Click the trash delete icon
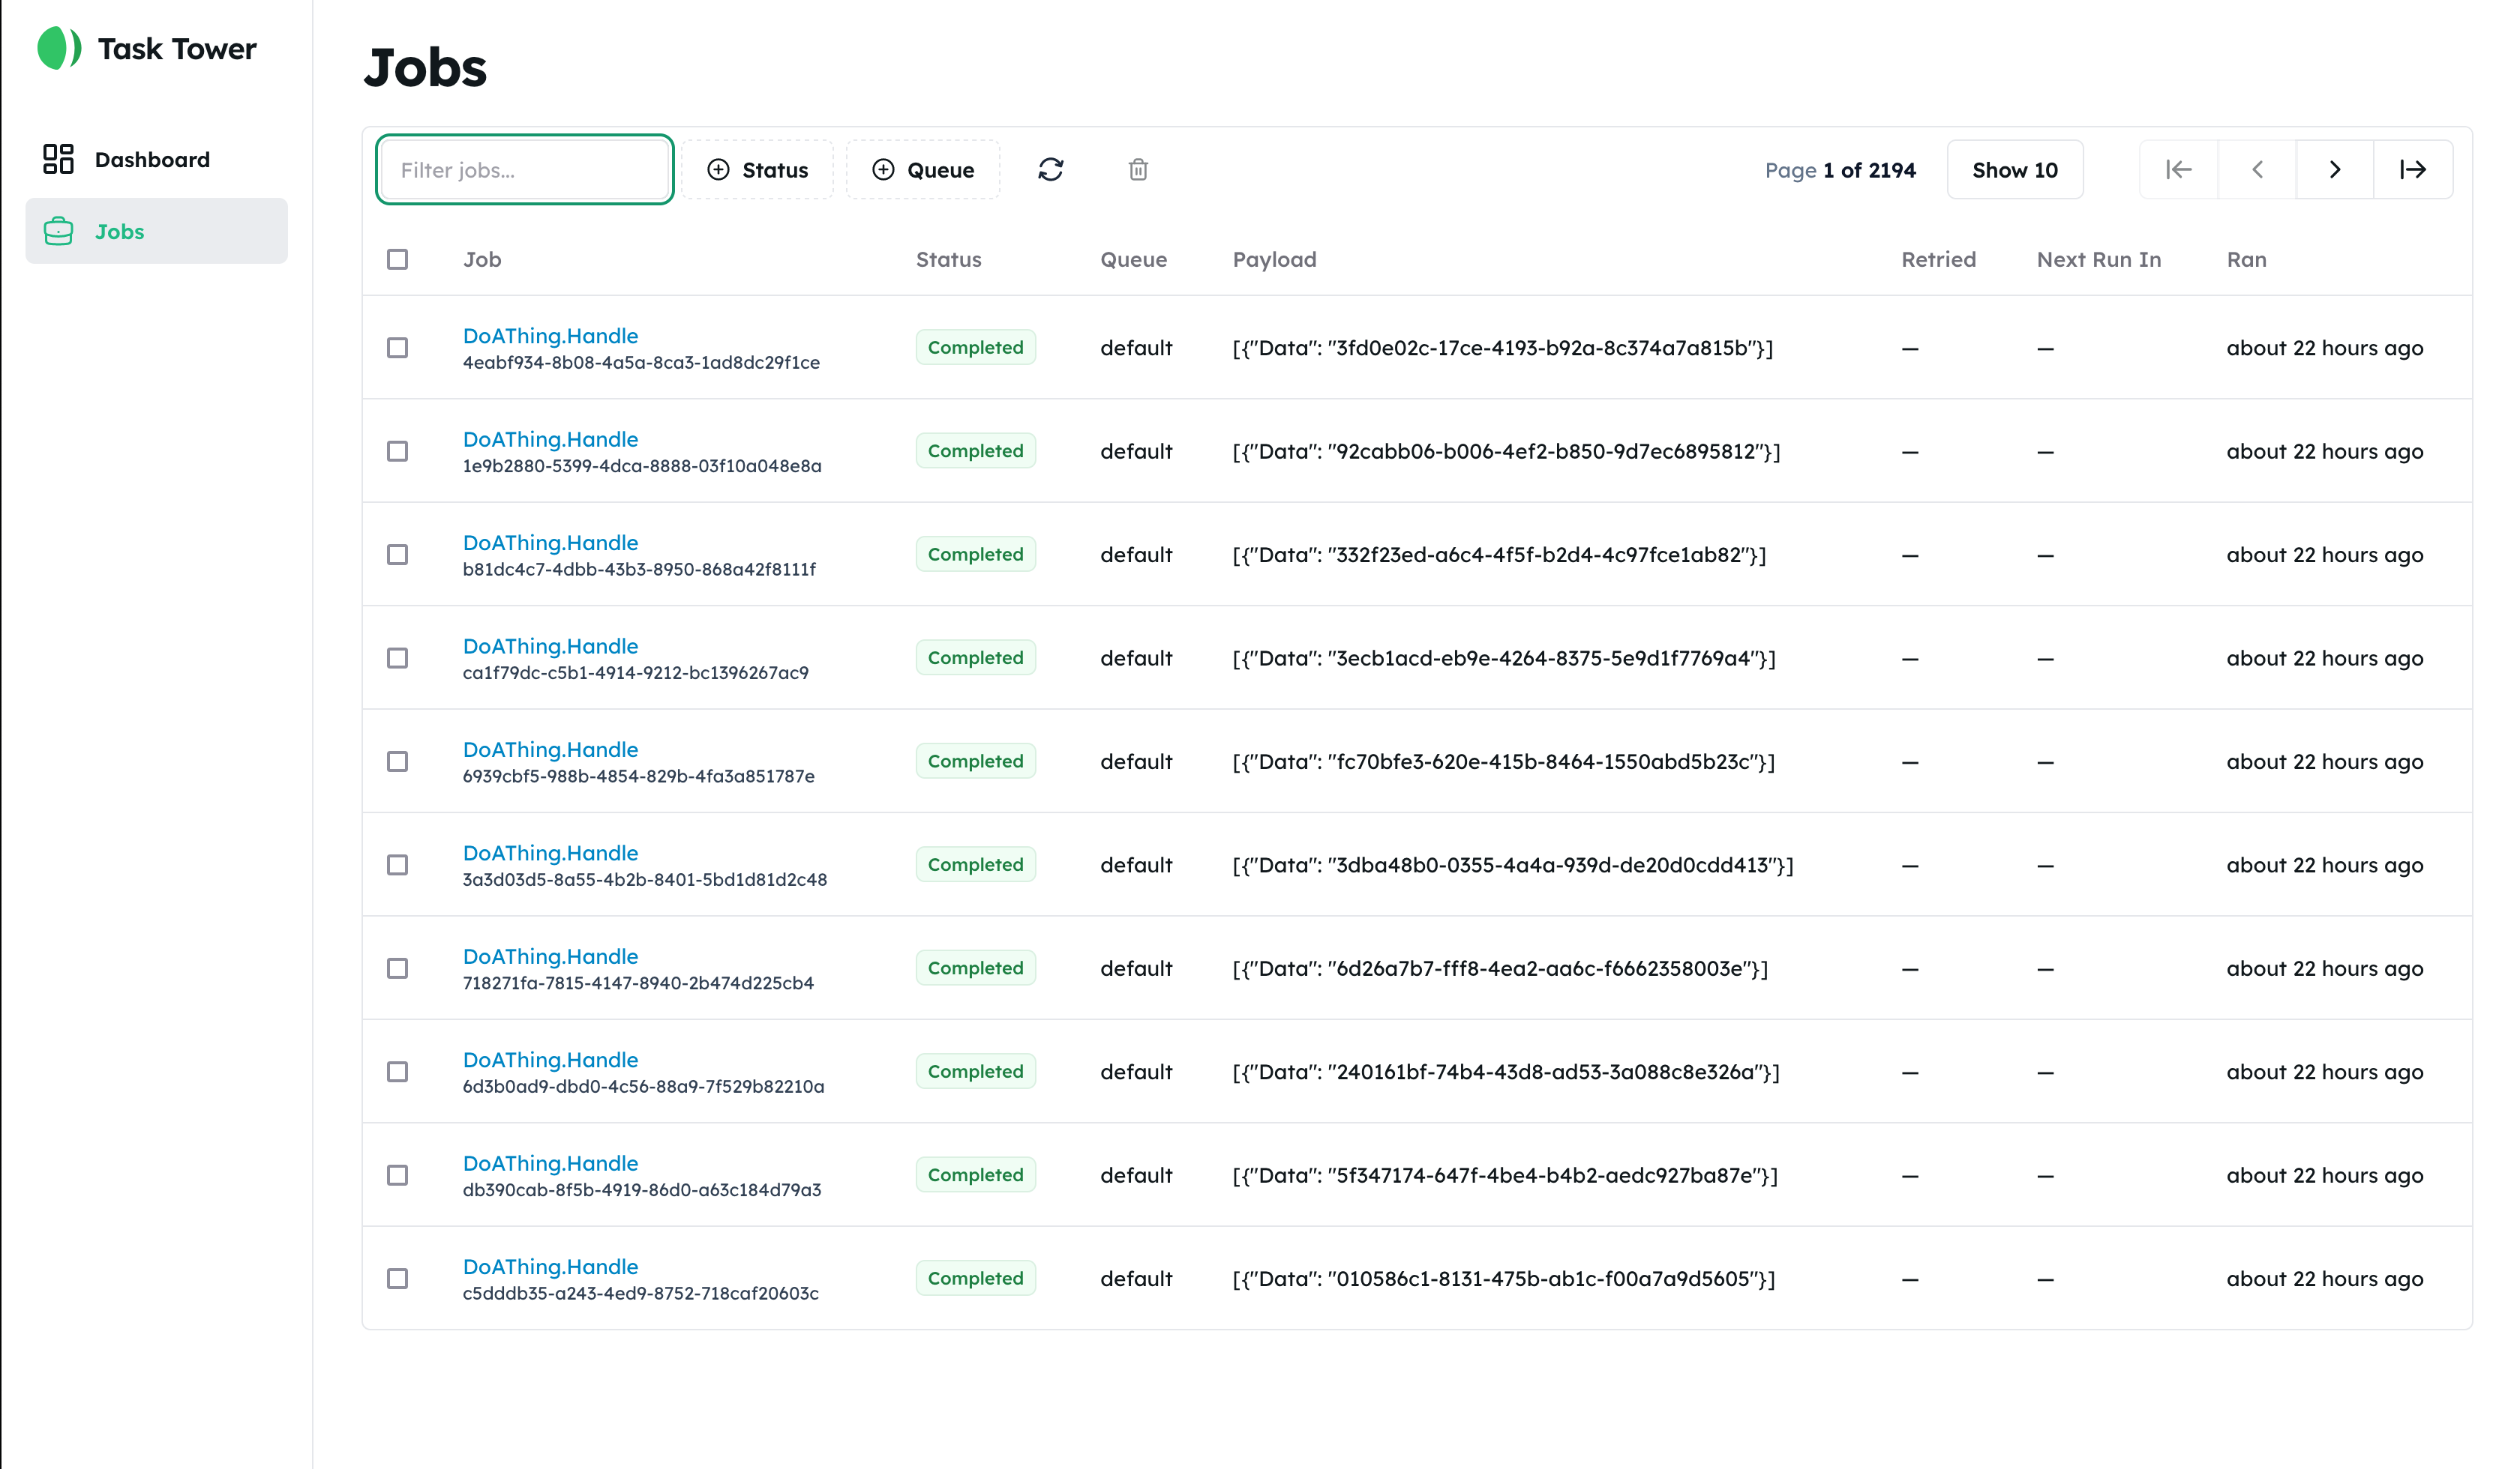The width and height of the screenshot is (2520, 1469). pyautogui.click(x=1138, y=170)
